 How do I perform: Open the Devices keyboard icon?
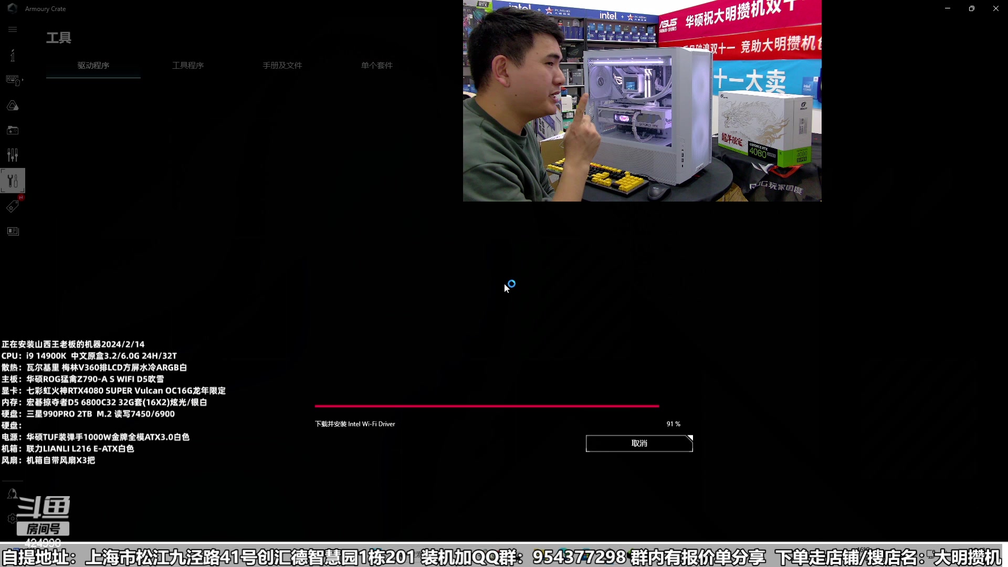pos(13,80)
